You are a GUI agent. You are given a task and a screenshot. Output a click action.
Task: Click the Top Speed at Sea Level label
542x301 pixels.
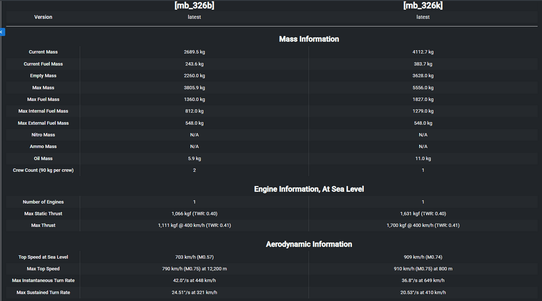coord(43,257)
